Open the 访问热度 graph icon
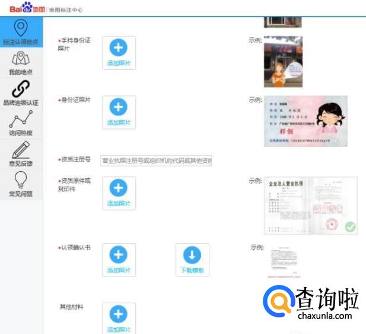Screen dimensions: 366x334 21,123
